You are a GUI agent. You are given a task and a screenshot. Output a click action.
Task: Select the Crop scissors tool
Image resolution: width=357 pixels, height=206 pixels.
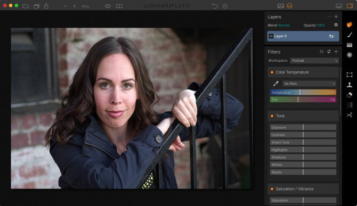pos(350,115)
